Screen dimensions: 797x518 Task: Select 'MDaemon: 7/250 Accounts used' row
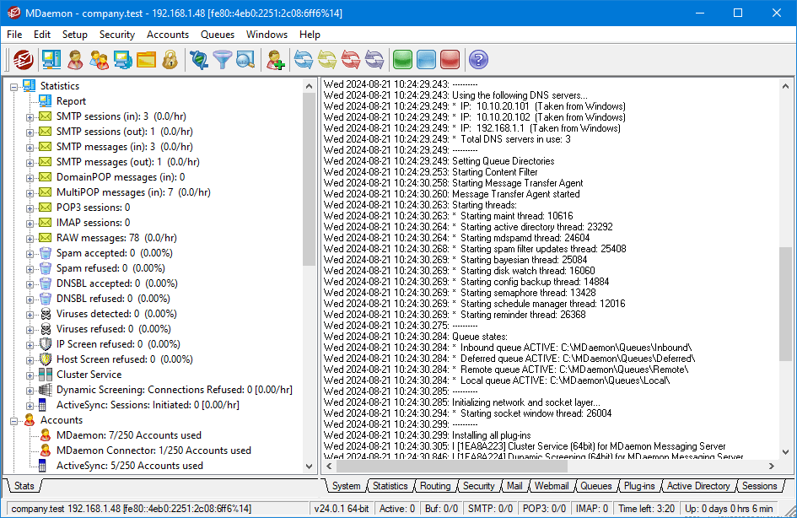coord(128,435)
